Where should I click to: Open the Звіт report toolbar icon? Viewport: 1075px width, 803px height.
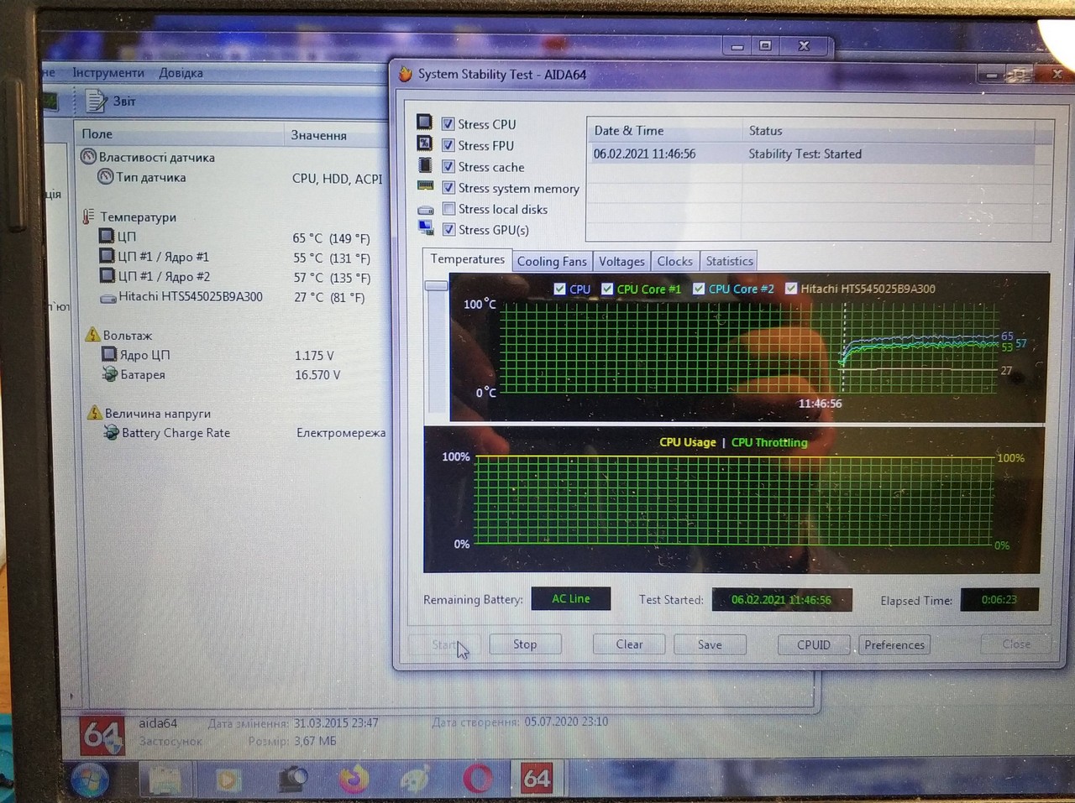pos(97,102)
